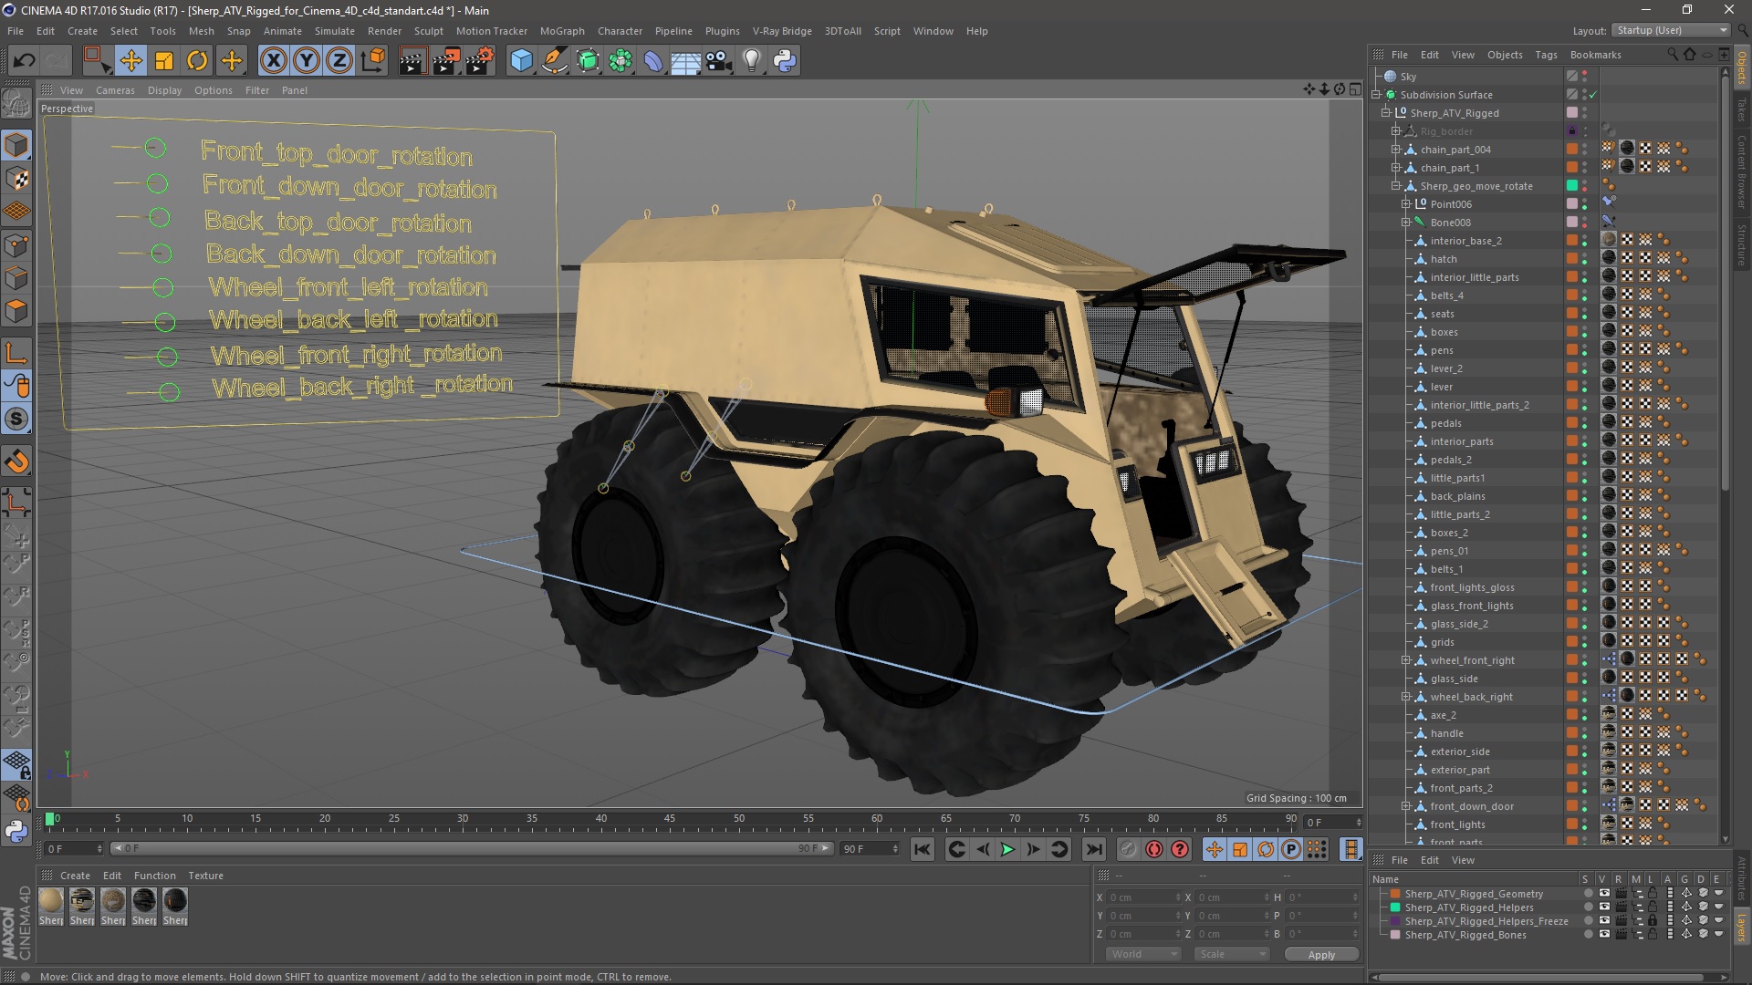This screenshot has width=1752, height=985.
Task: Click the Sherp_ATV_Rigged_Helpers green color swatch
Action: (1395, 907)
